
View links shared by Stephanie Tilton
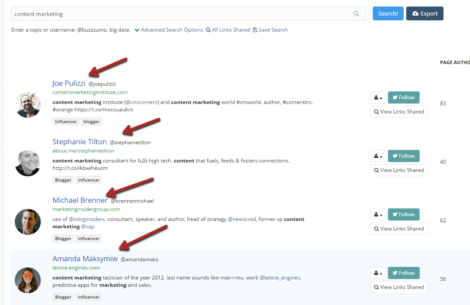(399, 170)
